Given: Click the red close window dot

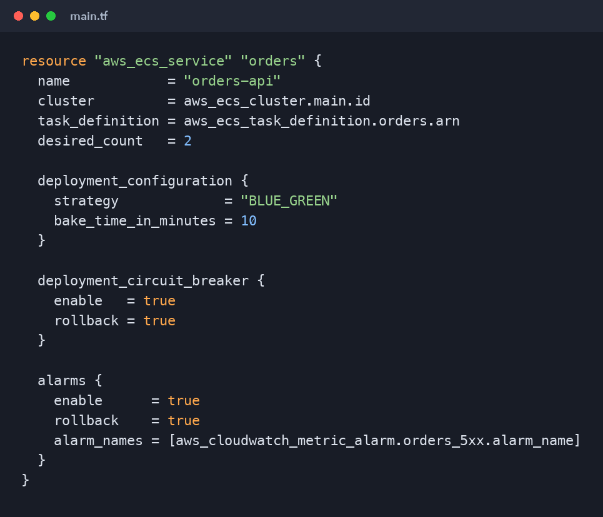Looking at the screenshot, I should click(19, 16).
